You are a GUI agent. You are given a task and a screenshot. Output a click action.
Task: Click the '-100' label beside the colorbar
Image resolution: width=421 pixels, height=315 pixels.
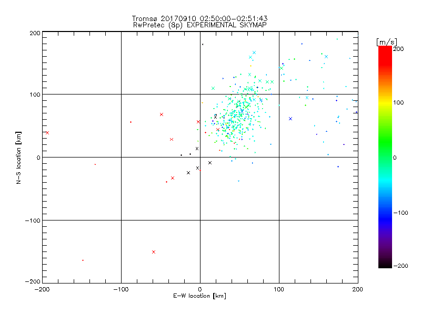(400, 213)
